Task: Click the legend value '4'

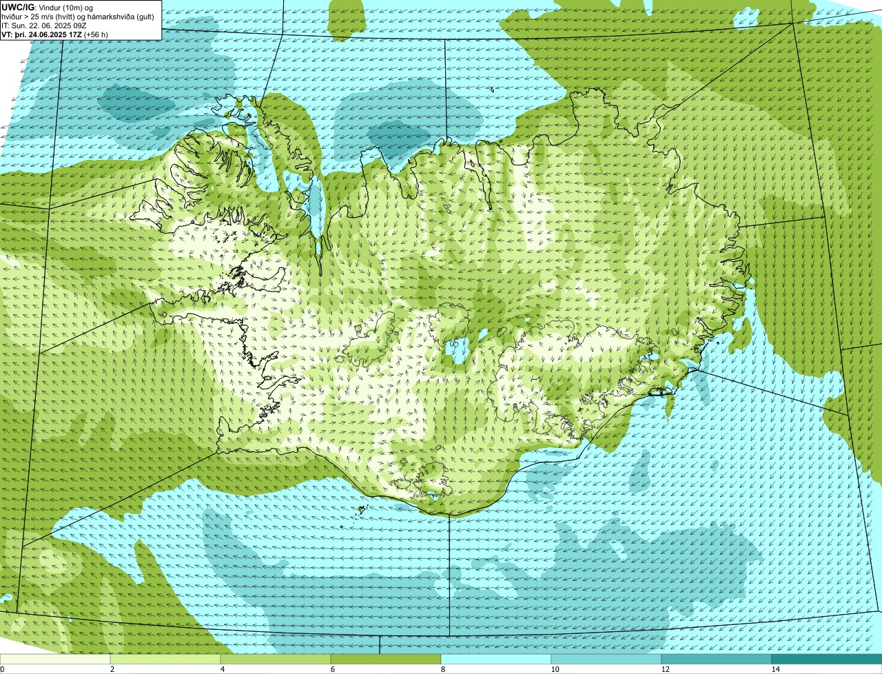Action: [x=222, y=669]
